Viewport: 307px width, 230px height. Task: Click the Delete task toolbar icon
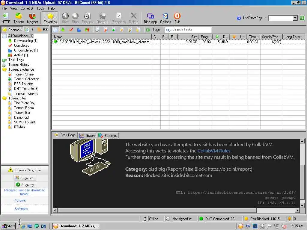tap(133, 18)
